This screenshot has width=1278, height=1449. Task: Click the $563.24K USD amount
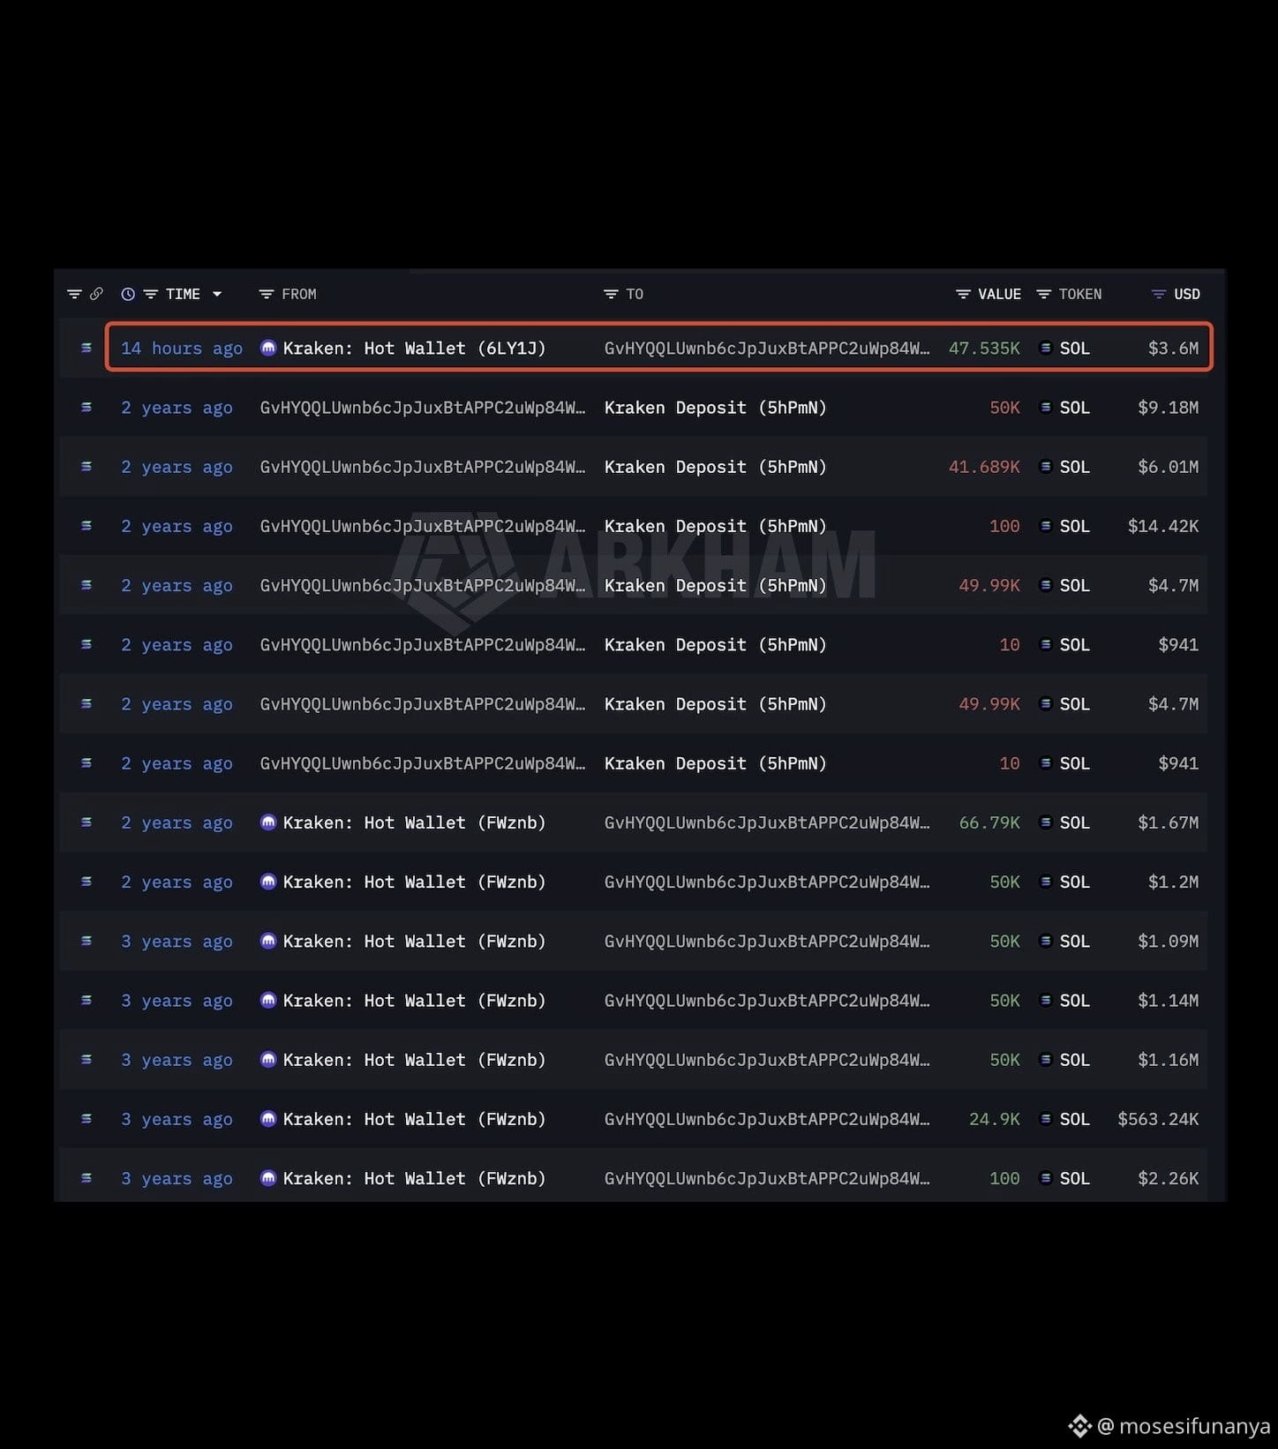click(x=1158, y=1118)
